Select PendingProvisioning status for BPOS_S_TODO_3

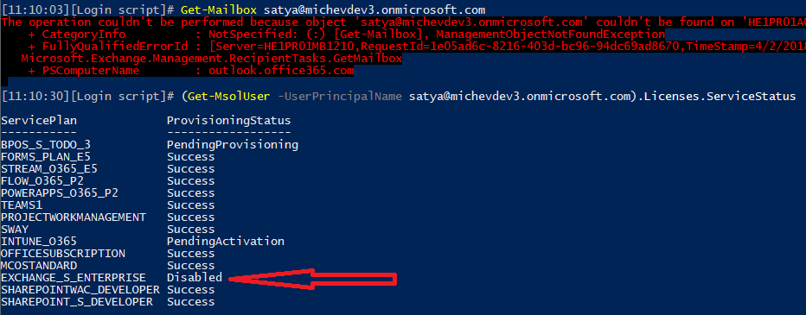tap(233, 145)
